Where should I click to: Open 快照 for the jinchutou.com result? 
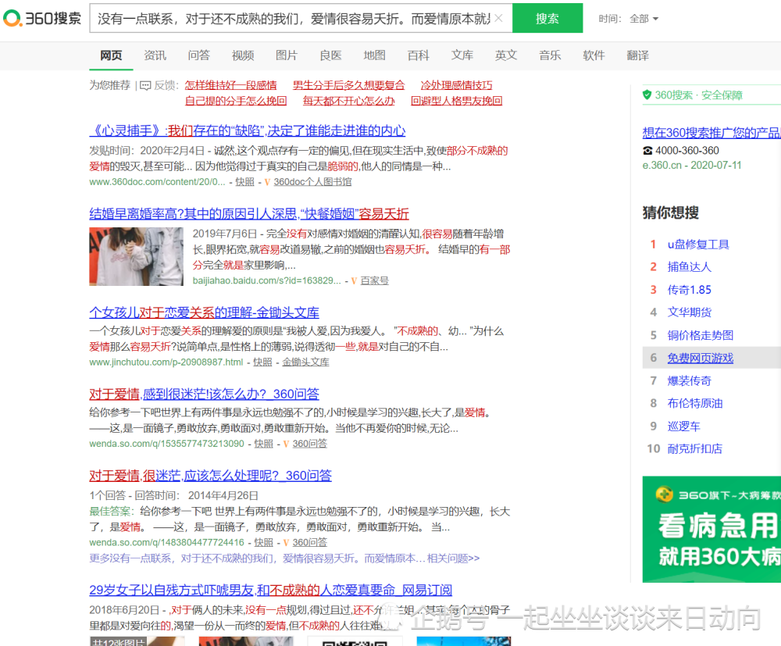coord(262,362)
